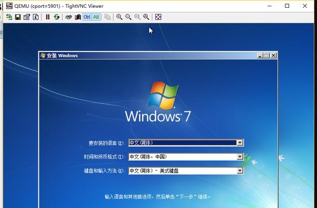Click the 安装 Windows title bar text
The image size is (317, 208).
click(x=62, y=56)
